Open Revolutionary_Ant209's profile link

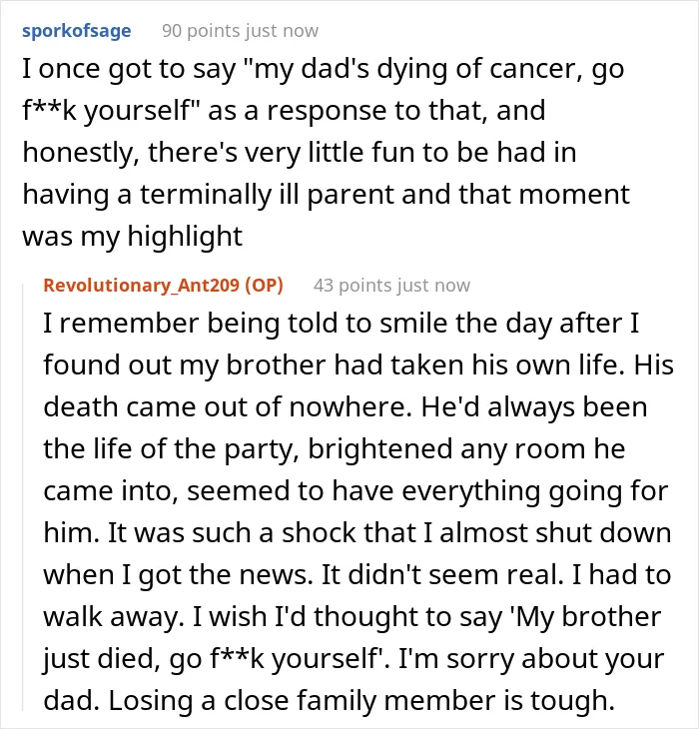pyautogui.click(x=141, y=285)
